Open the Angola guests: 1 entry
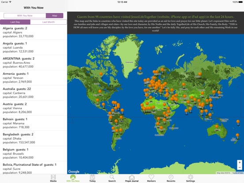 [x=34, y=47]
